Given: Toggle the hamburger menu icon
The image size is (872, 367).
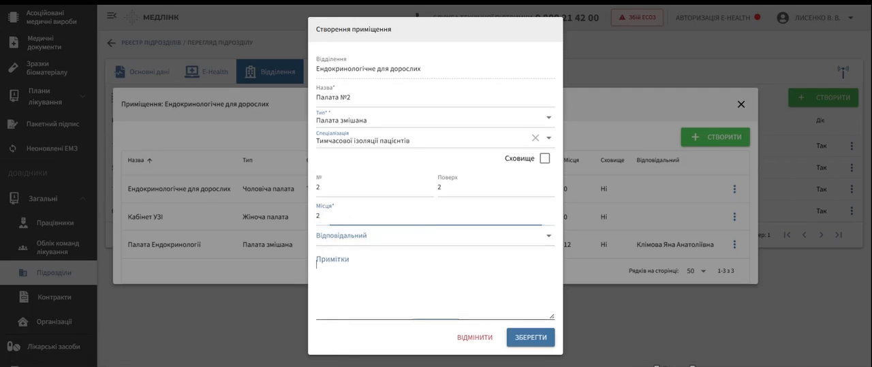Looking at the screenshot, I should pyautogui.click(x=112, y=15).
